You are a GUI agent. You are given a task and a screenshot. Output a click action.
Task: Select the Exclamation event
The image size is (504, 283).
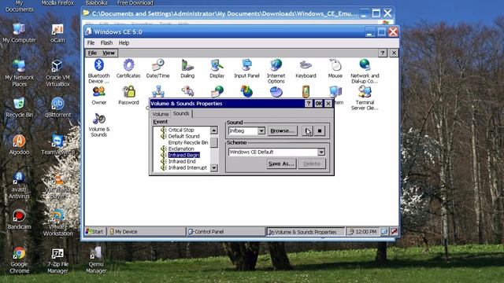tap(181, 149)
